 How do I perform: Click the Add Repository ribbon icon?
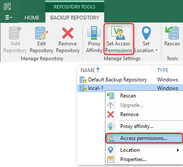point(15,33)
